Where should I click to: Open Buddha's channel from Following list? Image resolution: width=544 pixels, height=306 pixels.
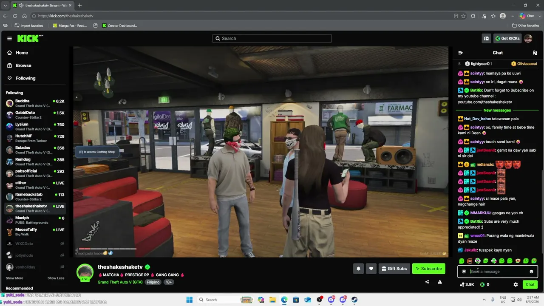click(35, 103)
